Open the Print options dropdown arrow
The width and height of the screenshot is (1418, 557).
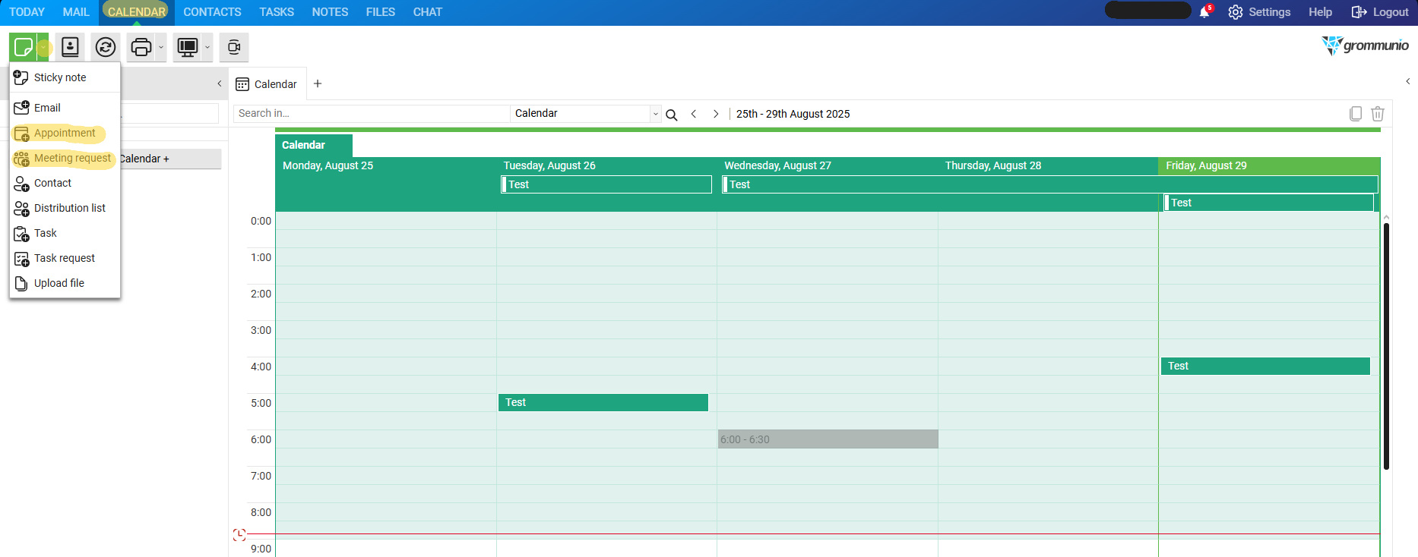[161, 47]
